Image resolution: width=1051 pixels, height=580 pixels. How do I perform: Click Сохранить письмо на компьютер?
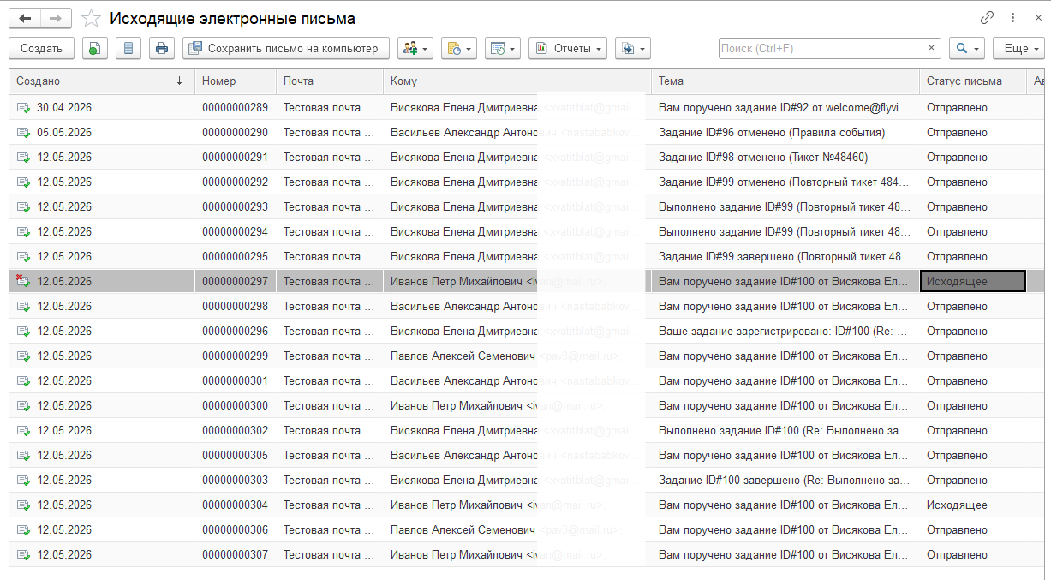coord(285,49)
